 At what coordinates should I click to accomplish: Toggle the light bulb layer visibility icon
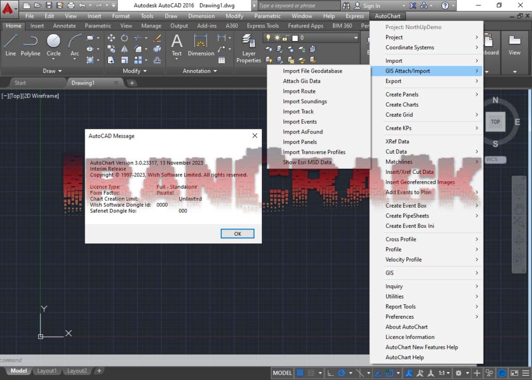(x=269, y=37)
